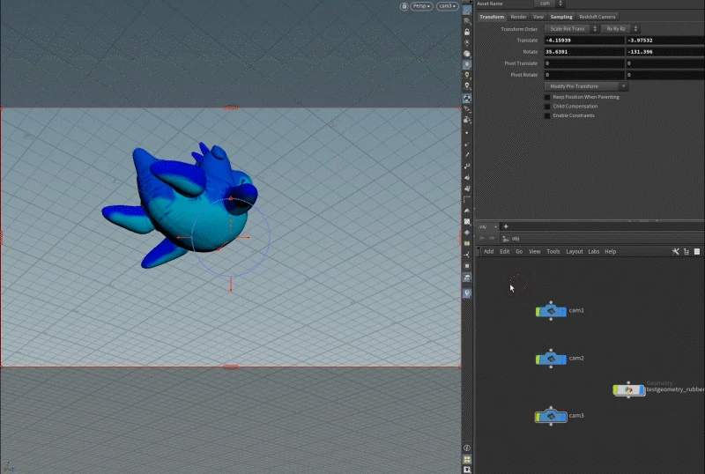This screenshot has width=705, height=474.
Task: Open the Help menu in network editor
Action: click(x=610, y=251)
